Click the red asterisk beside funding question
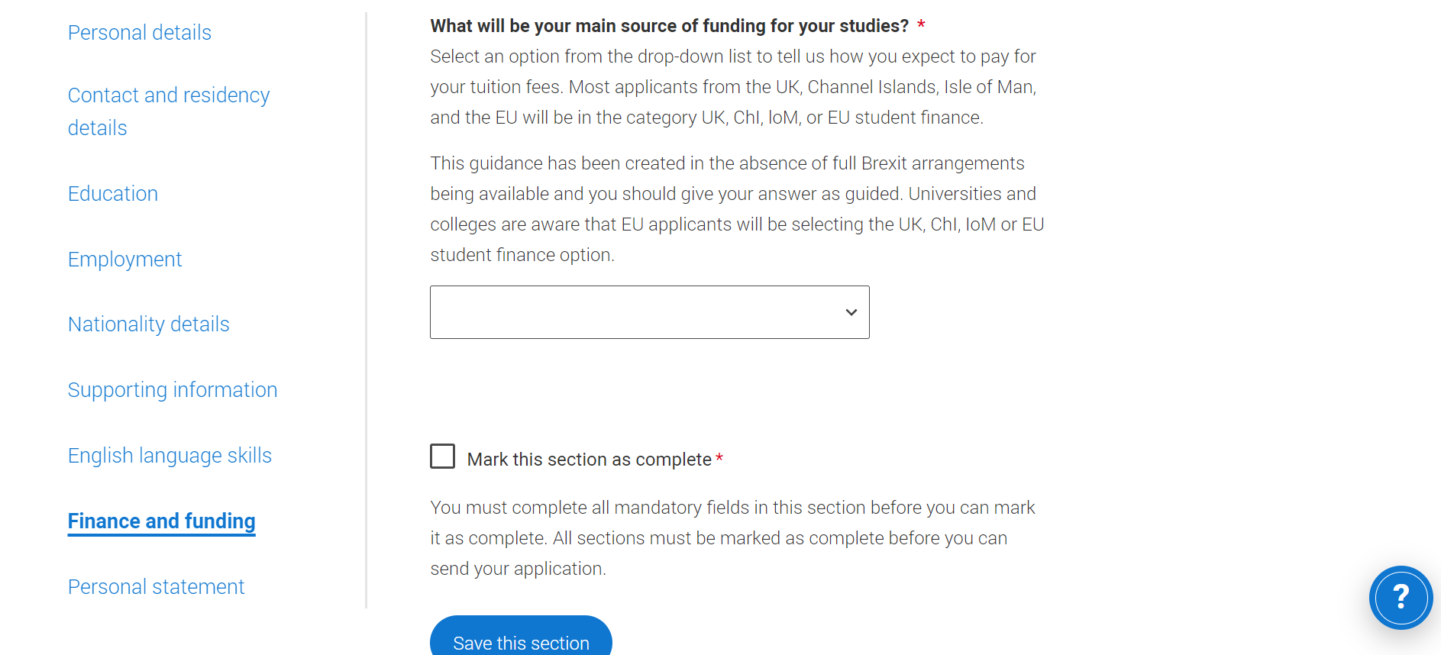Image resolution: width=1441 pixels, height=655 pixels. [922, 26]
